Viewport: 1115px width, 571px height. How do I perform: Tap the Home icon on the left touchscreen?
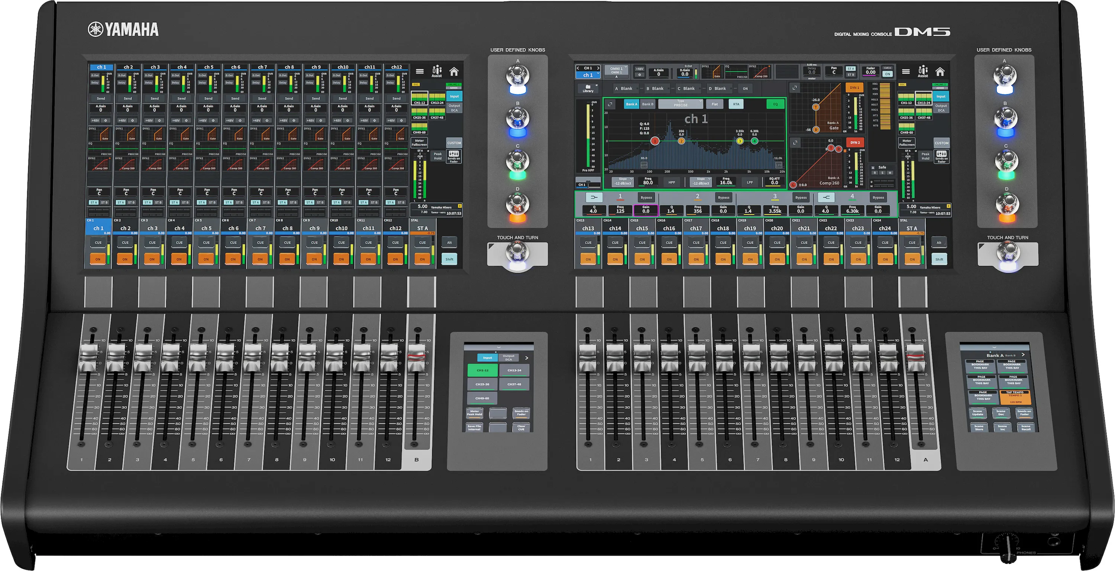(453, 71)
